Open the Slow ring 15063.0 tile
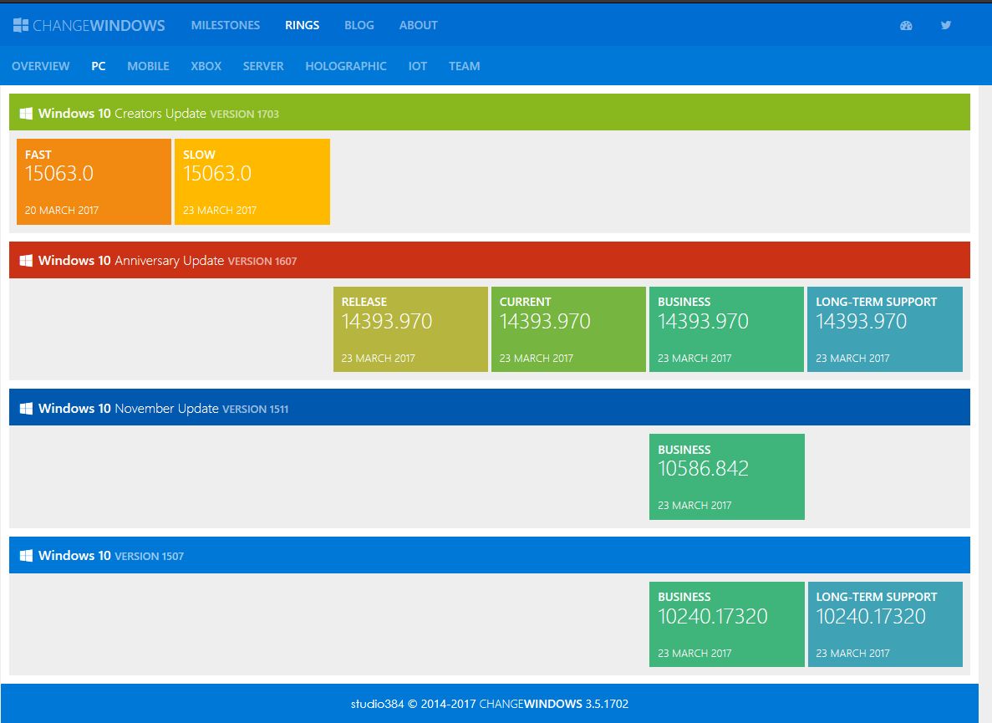992x723 pixels. tap(252, 181)
